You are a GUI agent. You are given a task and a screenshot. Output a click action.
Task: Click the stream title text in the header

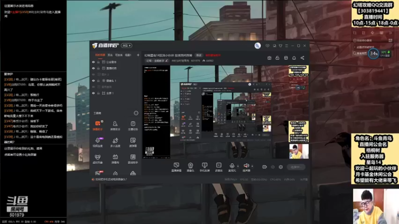pos(168,55)
